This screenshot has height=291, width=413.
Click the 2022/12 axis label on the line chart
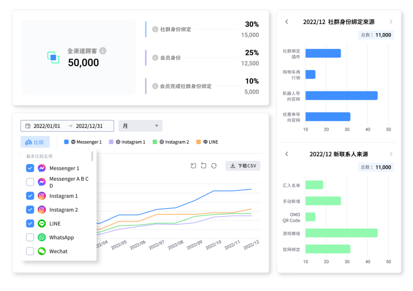click(251, 245)
